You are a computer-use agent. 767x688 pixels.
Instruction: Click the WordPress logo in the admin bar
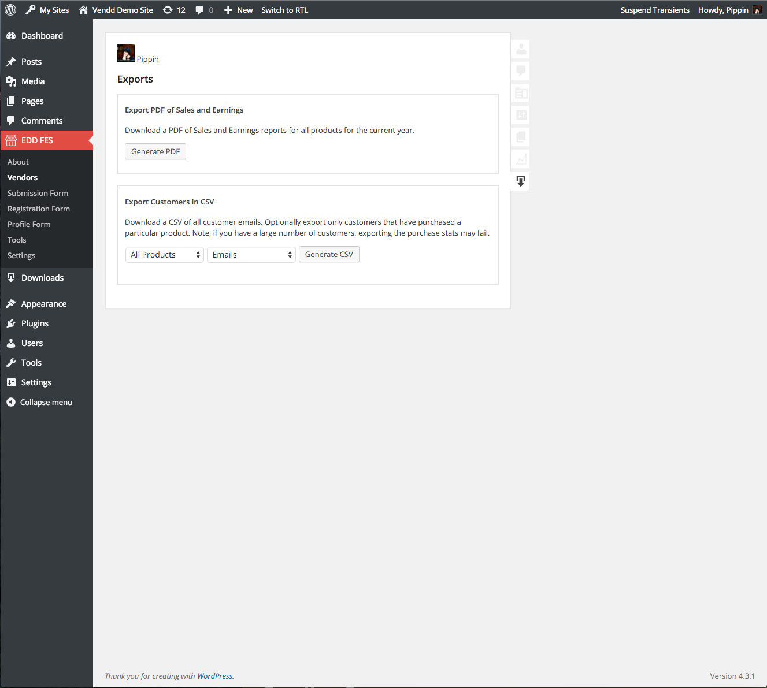[9, 9]
